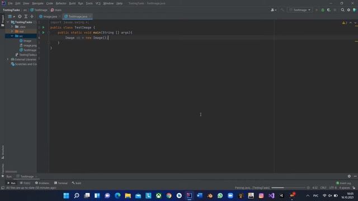Screen dimensions: 358x201
Task: Click the warnings indicator in editor corner
Action: (345, 23)
